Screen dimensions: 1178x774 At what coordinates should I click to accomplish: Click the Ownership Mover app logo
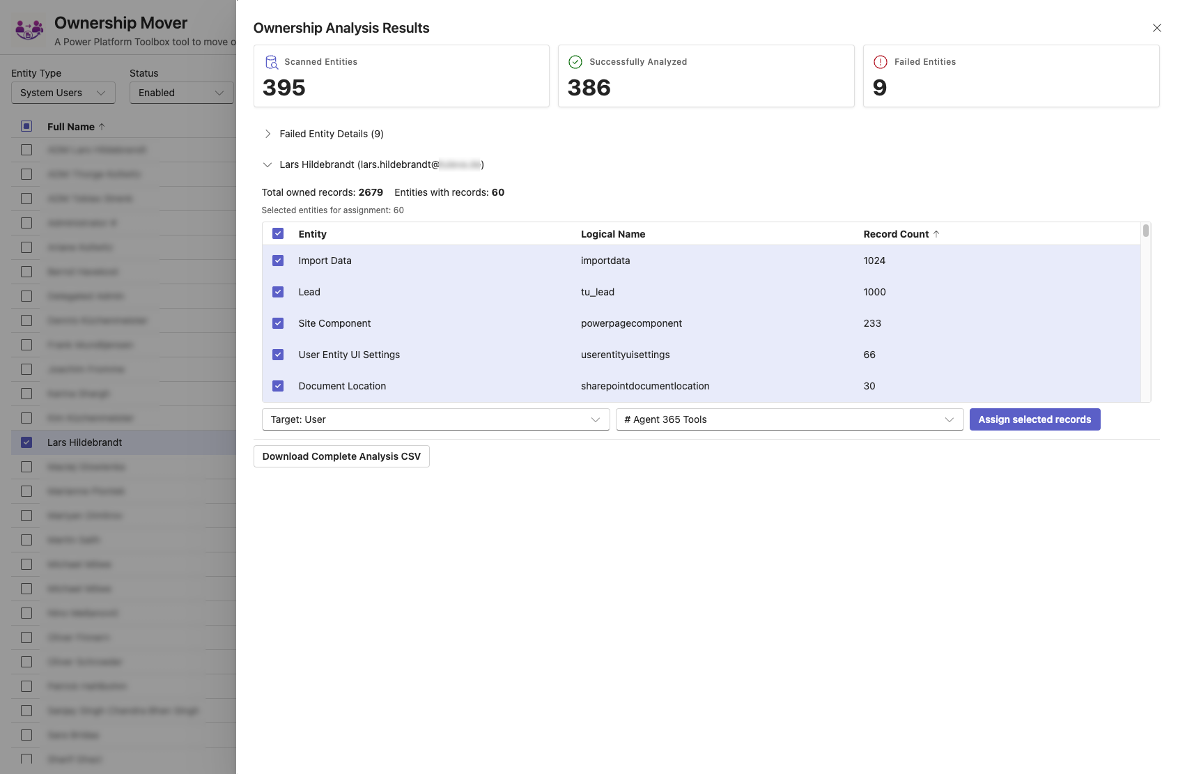(x=29, y=29)
